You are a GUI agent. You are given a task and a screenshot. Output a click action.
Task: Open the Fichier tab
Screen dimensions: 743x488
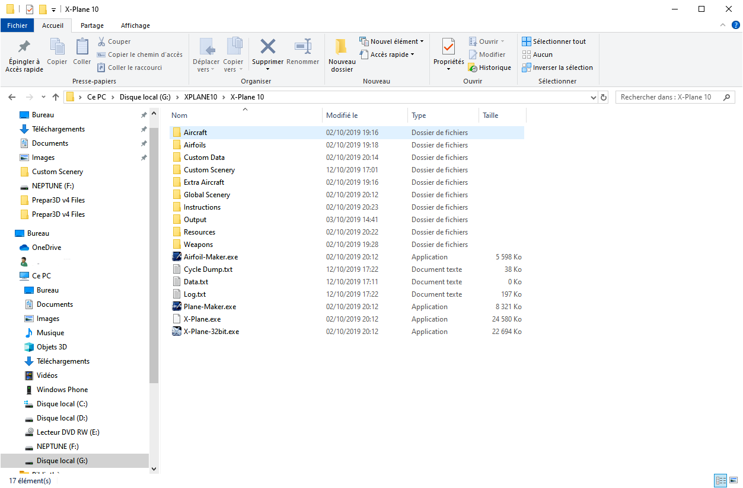(x=17, y=25)
